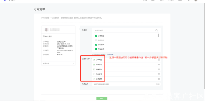Tick the disabled 商品名称 keyword checkbox
The width and height of the screenshot is (205, 101).
(x=96, y=40)
